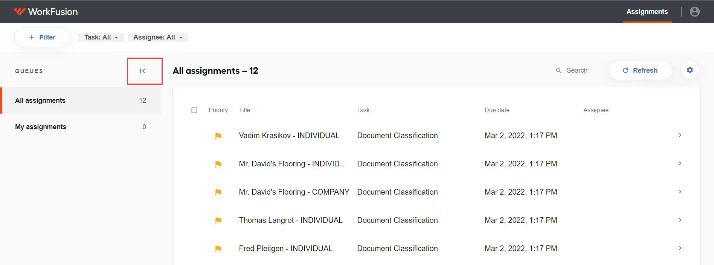Select the All assignments queue
The width and height of the screenshot is (714, 265).
(x=81, y=101)
